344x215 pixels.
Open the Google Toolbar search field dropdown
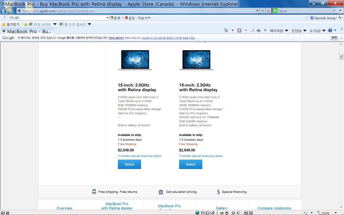point(107,18)
